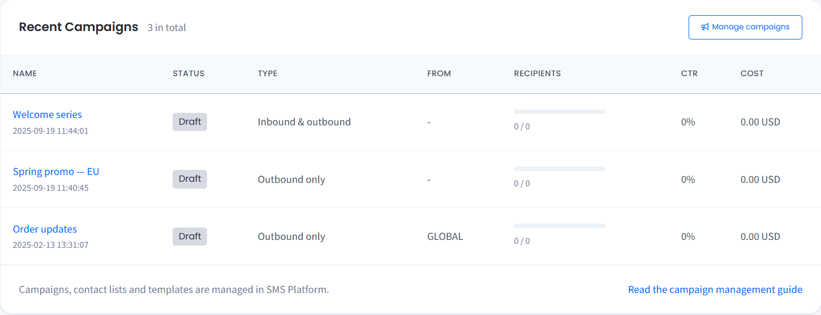
Task: Click the Welcome series recipients progress bar
Action: 560,112
